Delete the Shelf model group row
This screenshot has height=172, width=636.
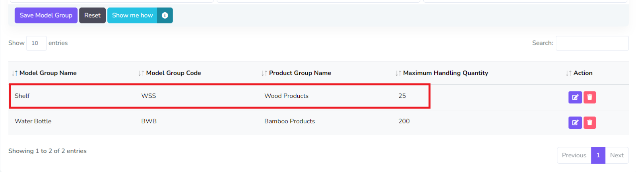[x=589, y=97]
